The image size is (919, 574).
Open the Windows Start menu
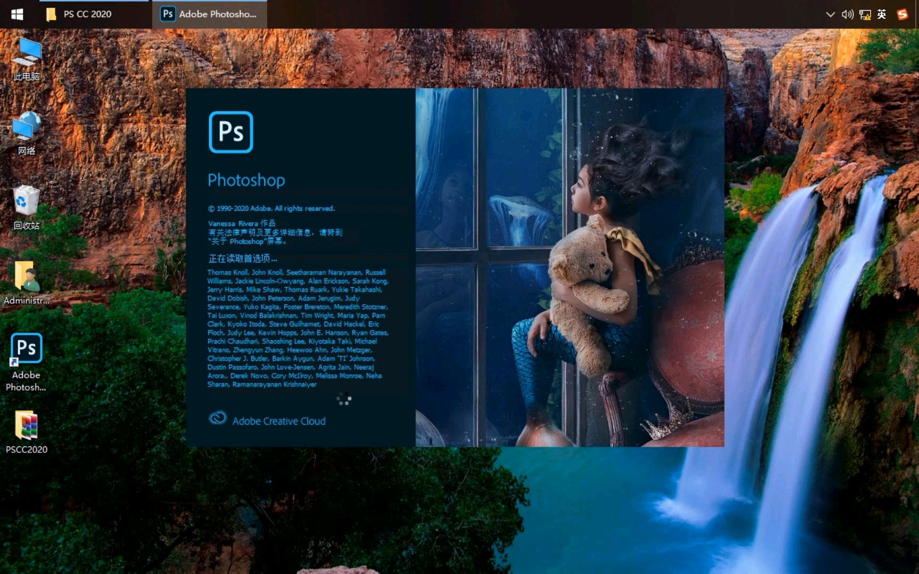[x=17, y=14]
